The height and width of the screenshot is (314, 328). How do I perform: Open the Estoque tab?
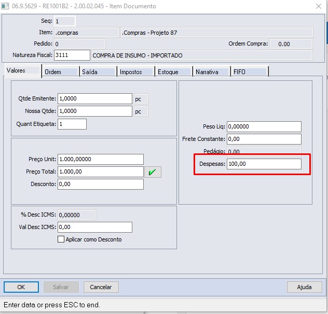coord(174,72)
